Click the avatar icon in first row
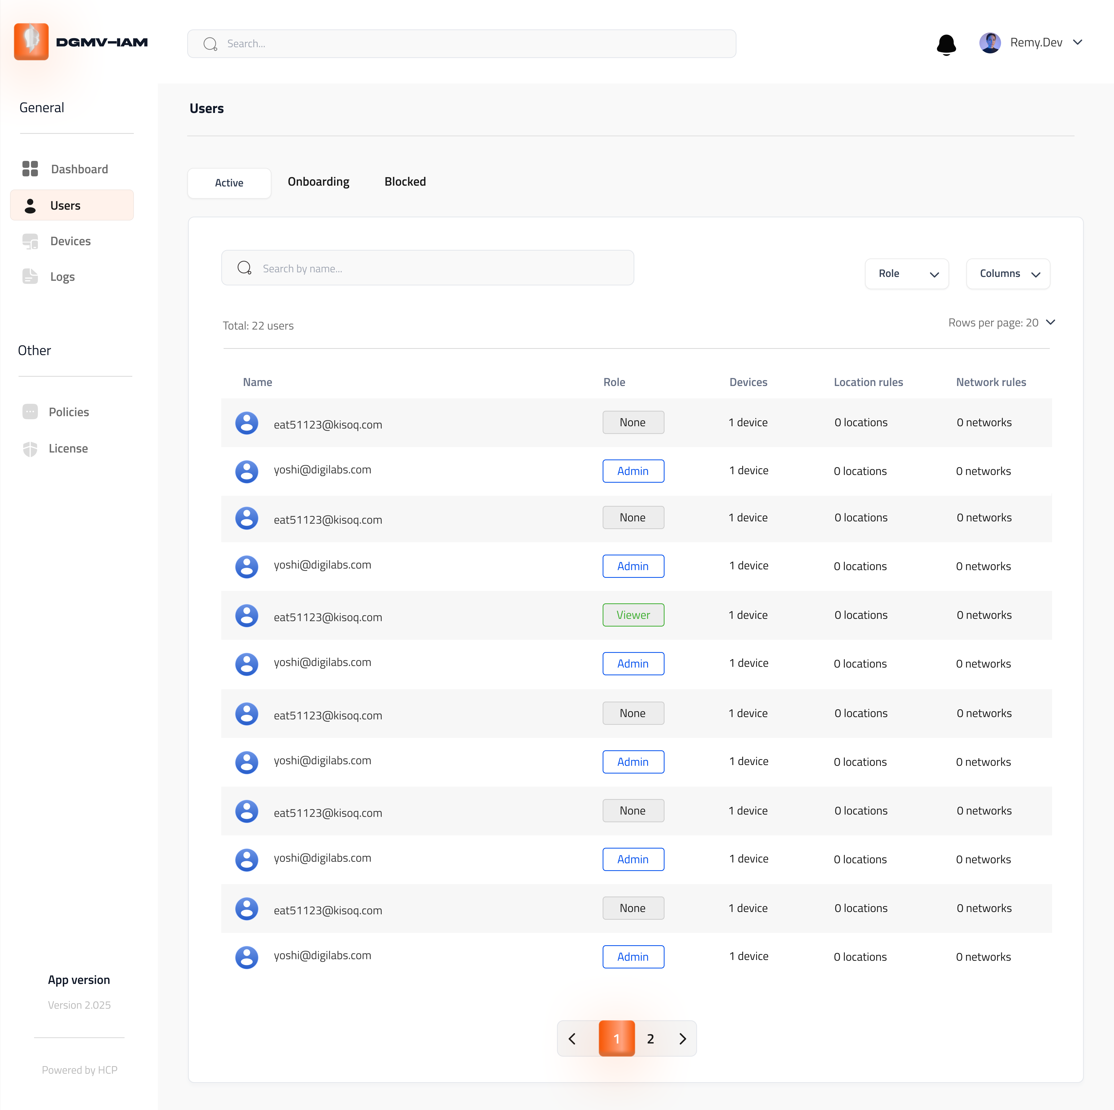This screenshot has height=1110, width=1114. [x=247, y=423]
